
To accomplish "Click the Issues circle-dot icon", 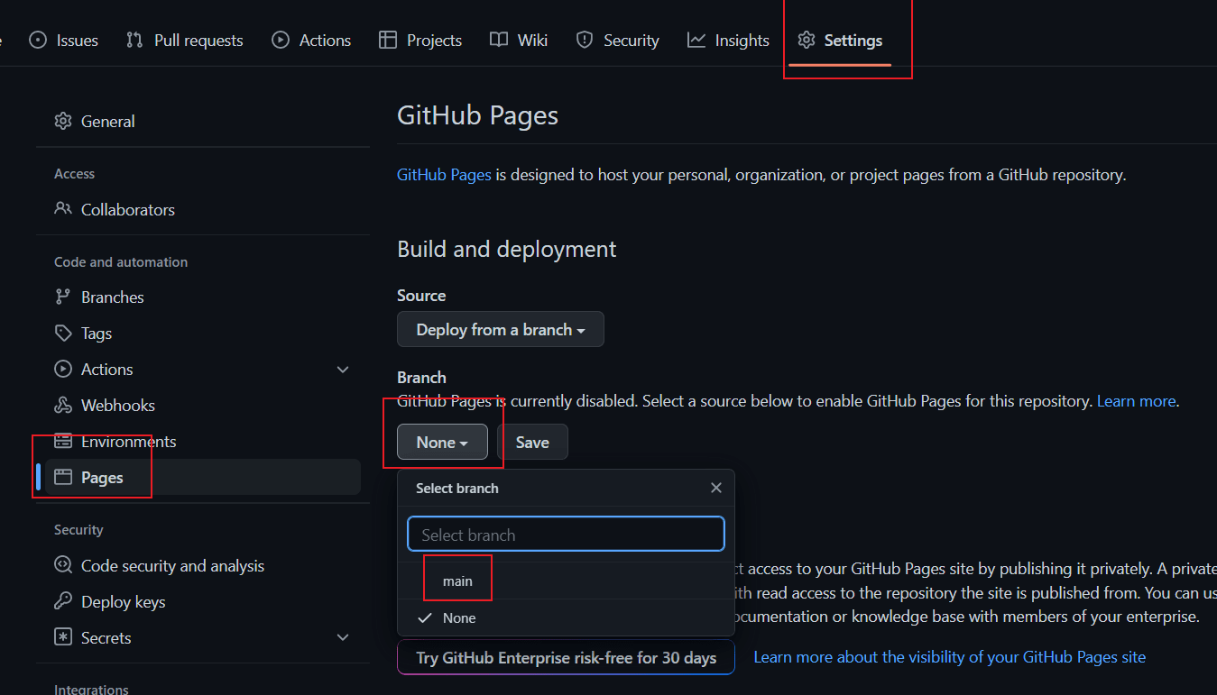I will coord(38,40).
